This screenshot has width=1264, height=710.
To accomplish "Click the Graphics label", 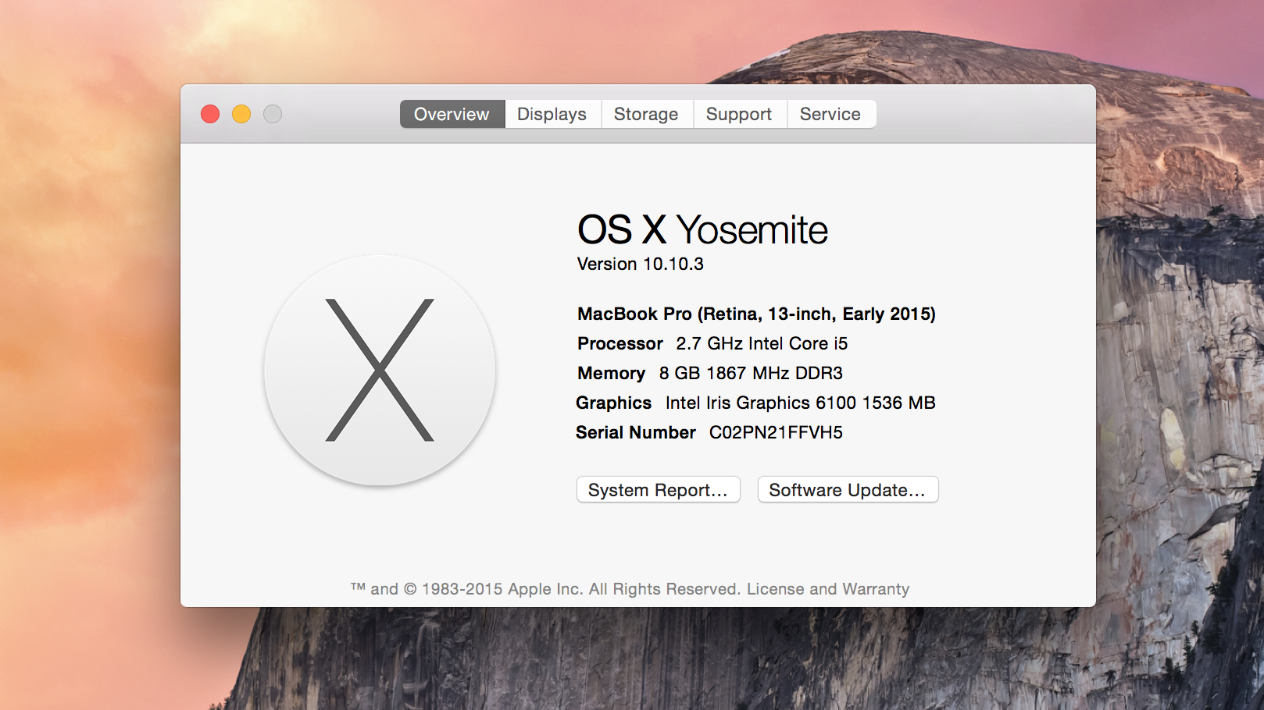I will tap(614, 403).
